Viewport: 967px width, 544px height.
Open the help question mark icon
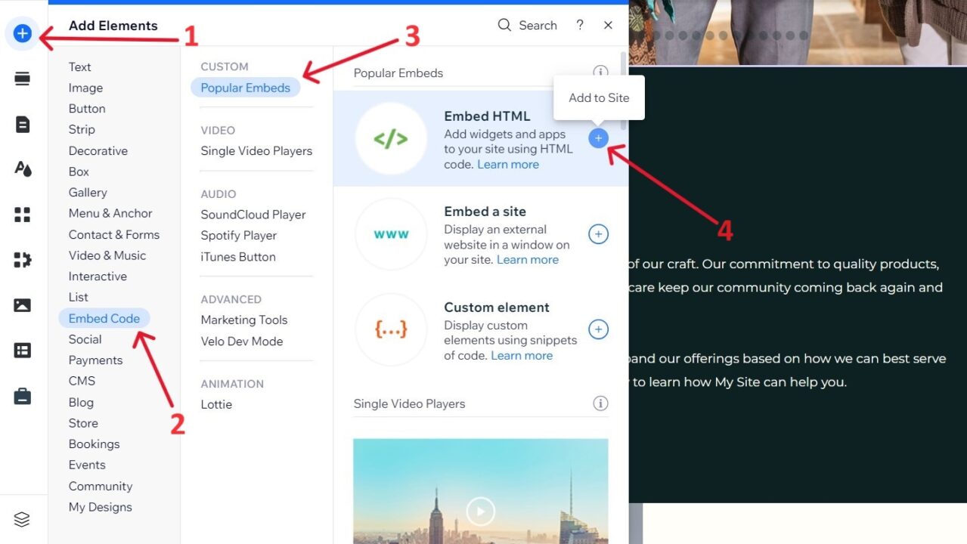tap(580, 25)
